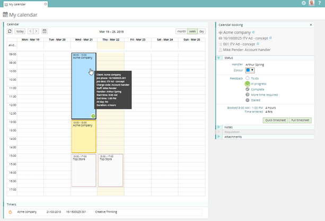The image size is (325, 221).
Task: Expand the Notes section
Action: point(218,127)
